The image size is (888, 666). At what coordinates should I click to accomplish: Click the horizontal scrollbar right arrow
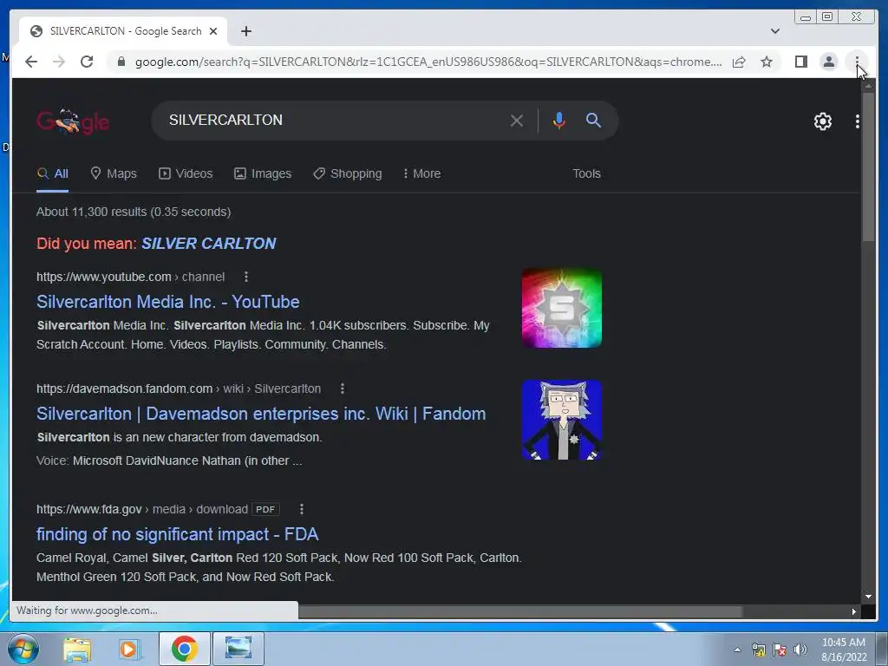pyautogui.click(x=854, y=611)
